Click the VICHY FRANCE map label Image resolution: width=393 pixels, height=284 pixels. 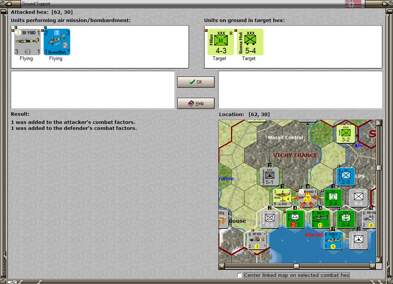click(x=295, y=155)
